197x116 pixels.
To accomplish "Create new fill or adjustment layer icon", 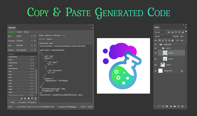I will (171, 107).
